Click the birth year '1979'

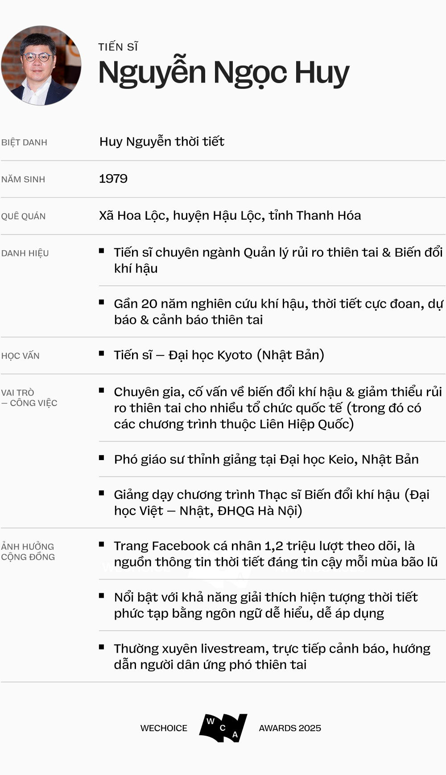pyautogui.click(x=113, y=179)
